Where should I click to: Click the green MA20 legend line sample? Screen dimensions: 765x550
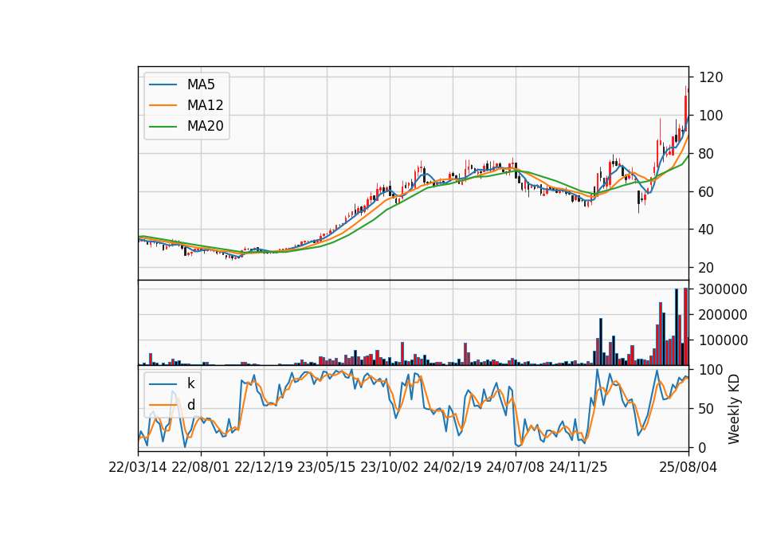(x=163, y=127)
